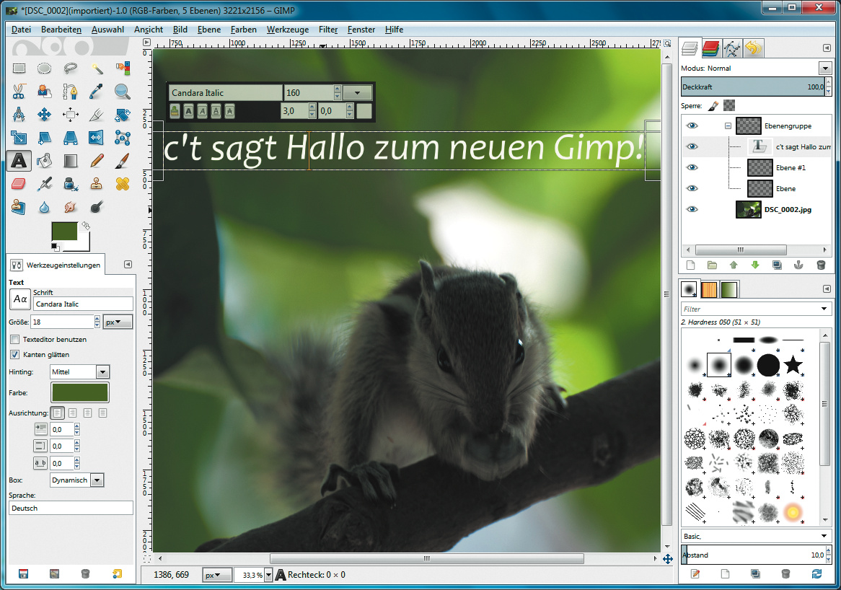841x590 pixels.
Task: Collapse the Ebenengruppe layer group
Action: tap(728, 126)
